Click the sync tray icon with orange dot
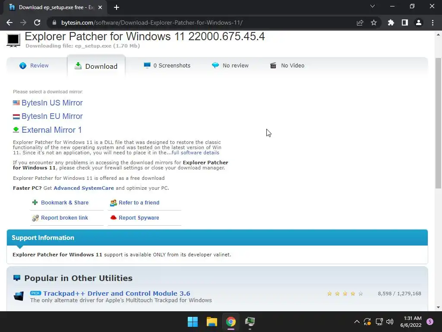 [367, 322]
